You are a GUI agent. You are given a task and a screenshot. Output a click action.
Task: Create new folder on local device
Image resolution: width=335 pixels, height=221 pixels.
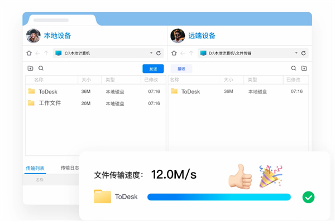click(x=30, y=68)
